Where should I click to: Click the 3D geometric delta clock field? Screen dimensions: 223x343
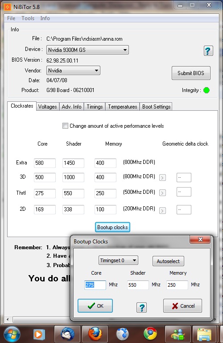point(184,177)
